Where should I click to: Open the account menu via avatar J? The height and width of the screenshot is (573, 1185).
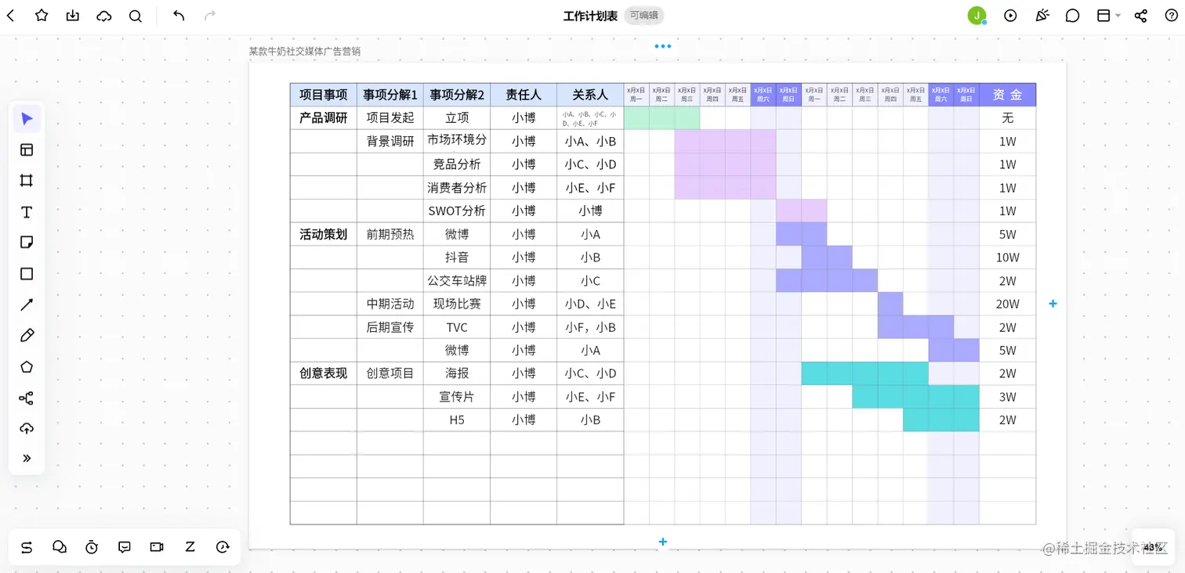[977, 15]
